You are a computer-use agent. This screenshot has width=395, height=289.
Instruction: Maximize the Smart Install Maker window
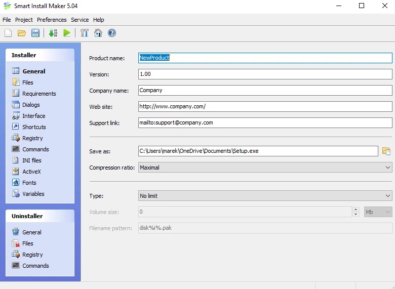(362, 6)
